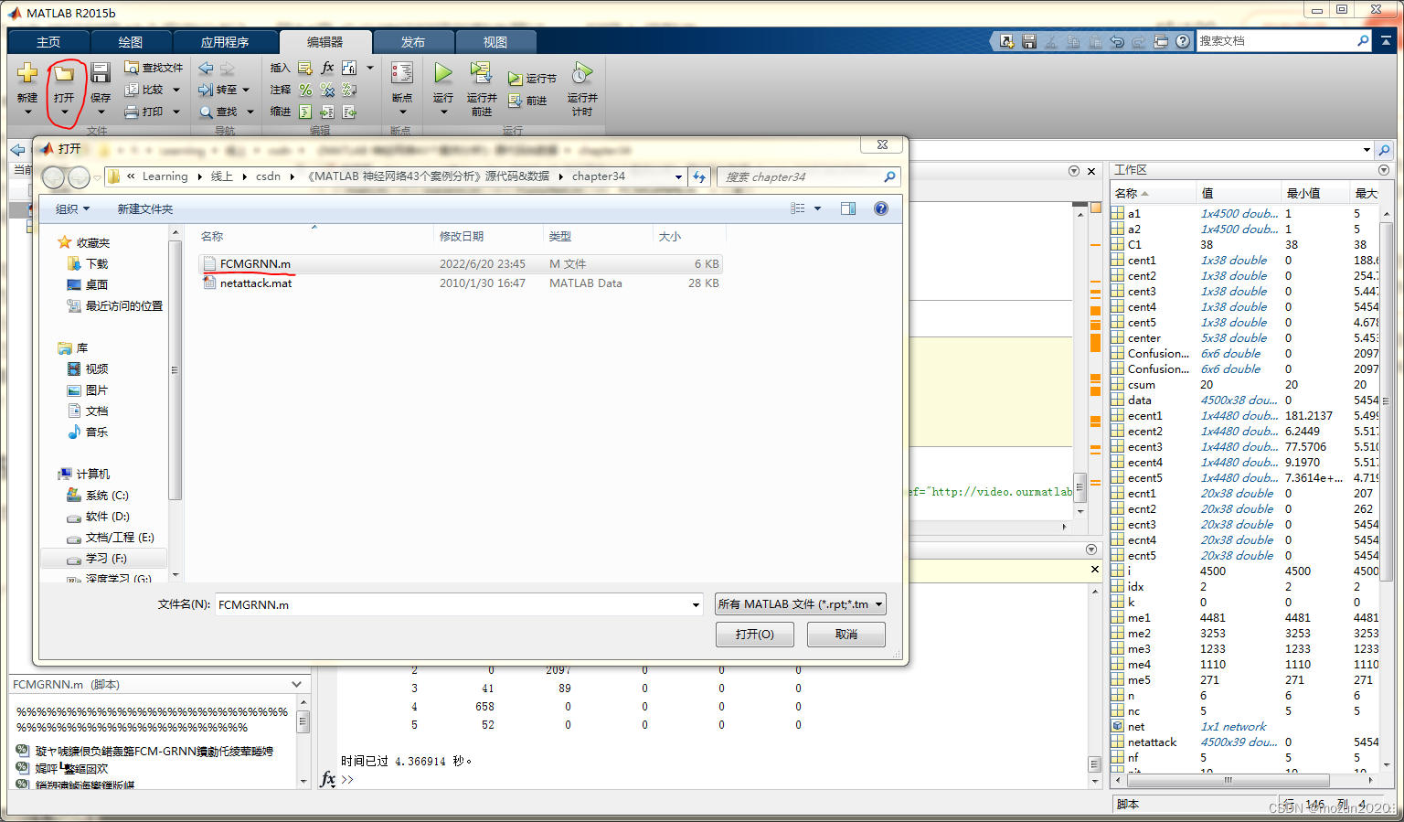
Task: Switch to the 编辑器 (Editor) tab
Action: point(325,42)
